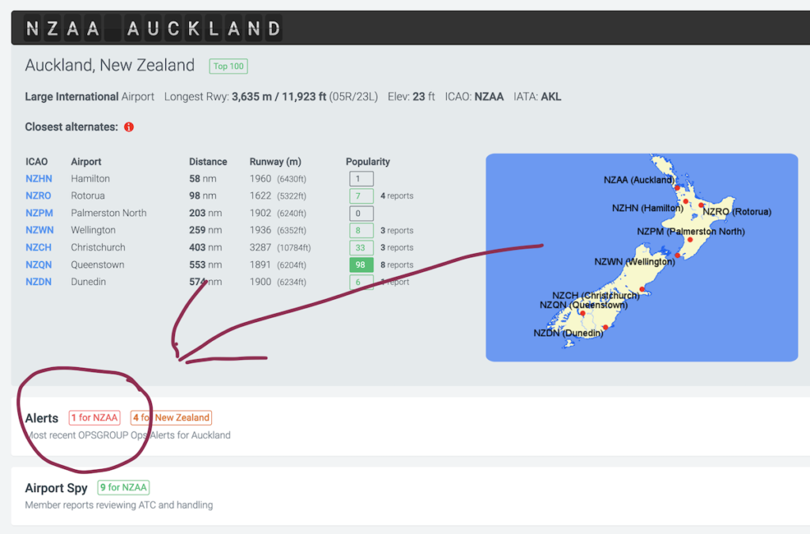Select the NZPM ICAO code link
The image size is (810, 534).
(x=38, y=214)
